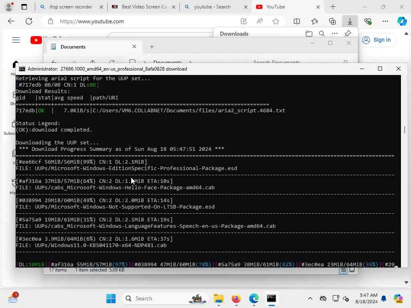Image resolution: width=411 pixels, height=308 pixels.
Task: Launch Copilot sidebar in Edge
Action: (402, 21)
